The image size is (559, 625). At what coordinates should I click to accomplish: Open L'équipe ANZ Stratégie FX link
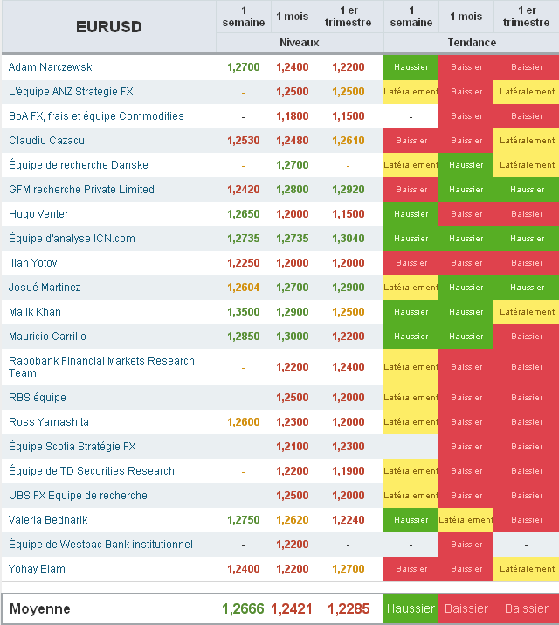click(x=71, y=91)
